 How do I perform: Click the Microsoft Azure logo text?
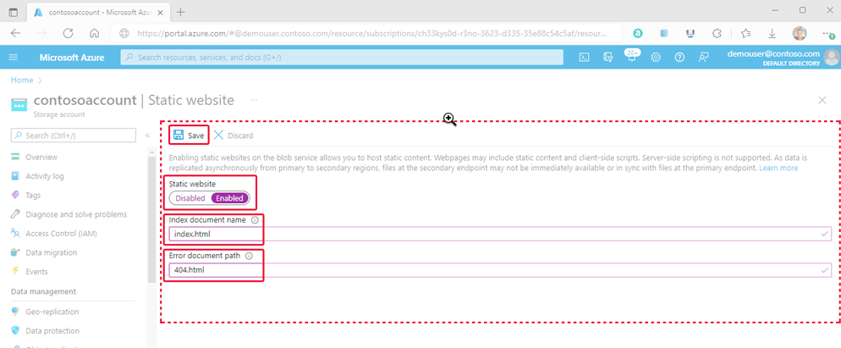point(72,58)
